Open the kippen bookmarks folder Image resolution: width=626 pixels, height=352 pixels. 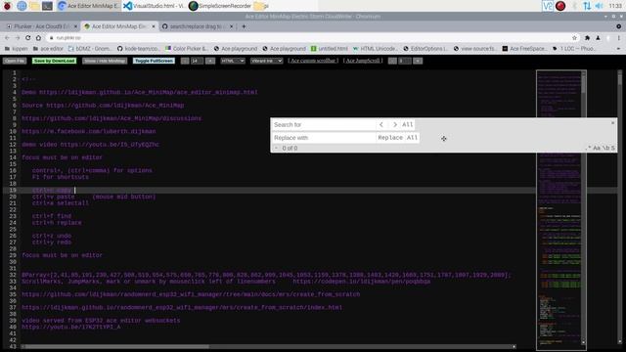16,49
